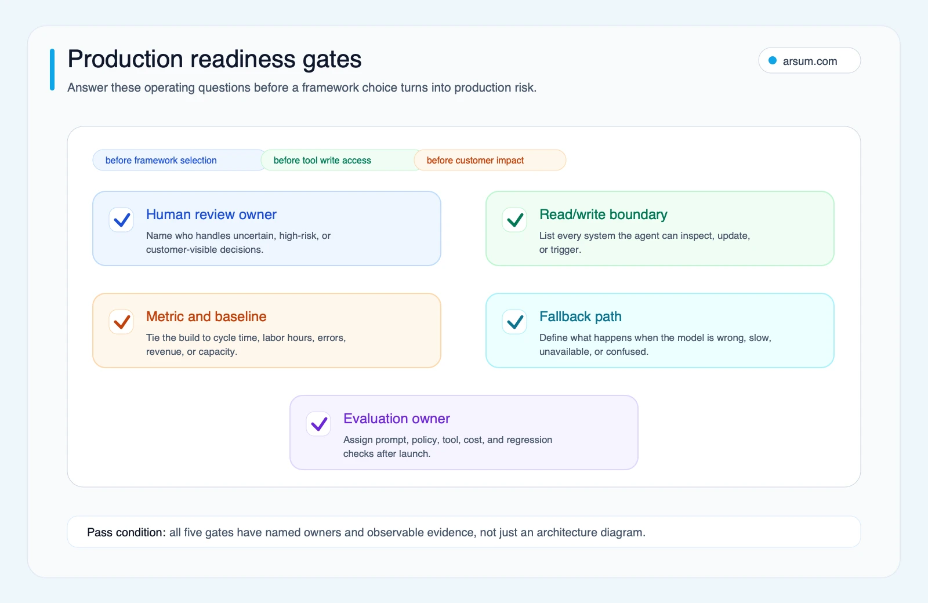Click the 'Evaluation owner' heading
The image size is (928, 603).
(397, 419)
